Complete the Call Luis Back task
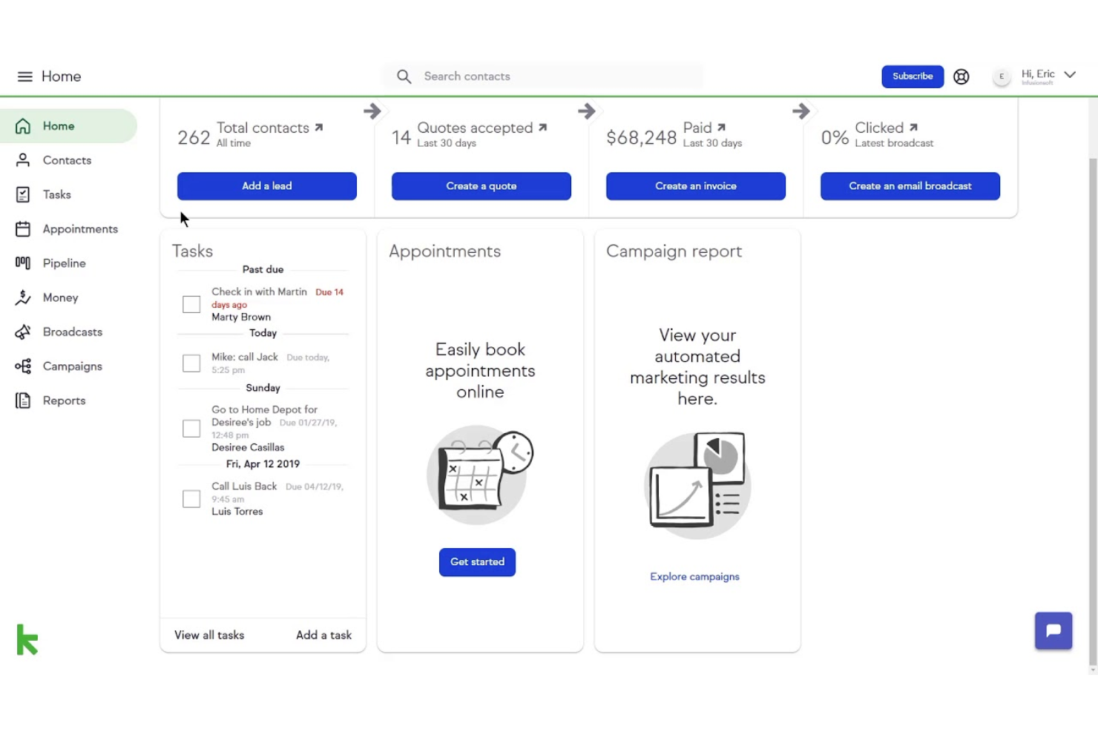 (191, 498)
